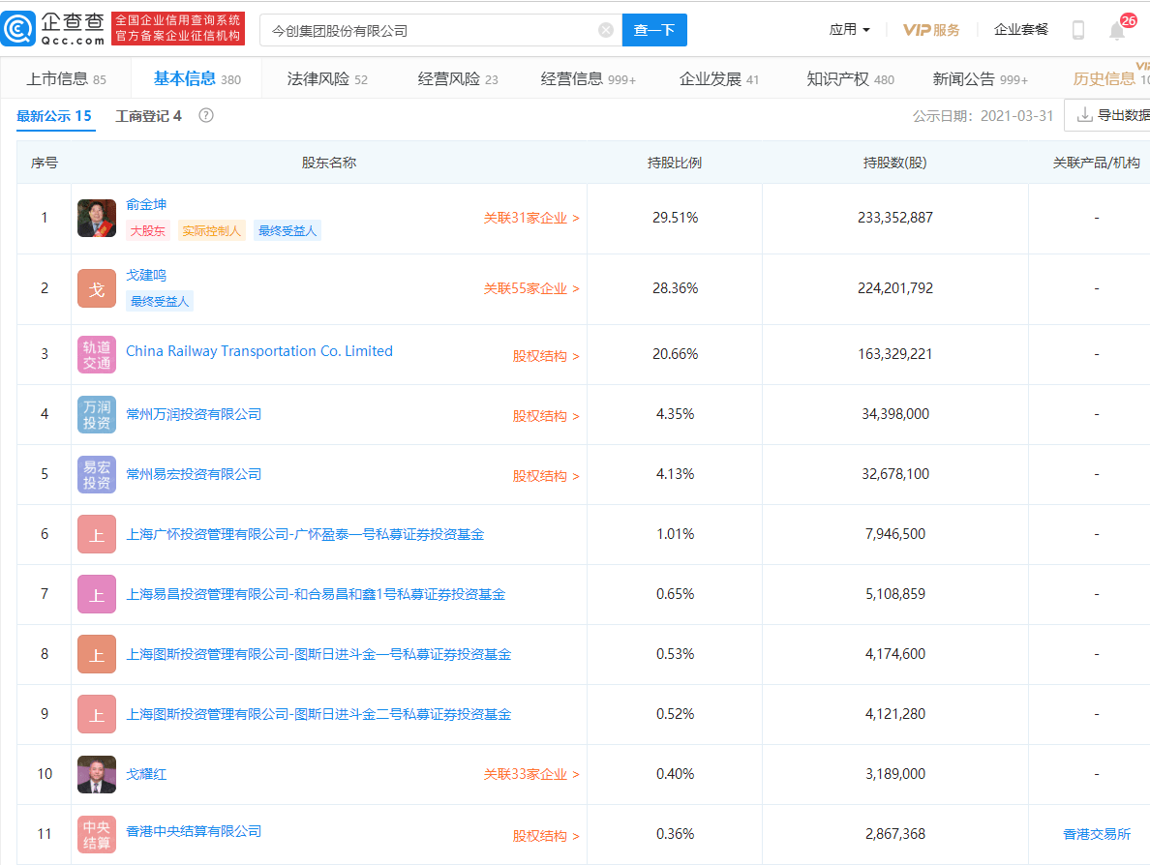Click the 持股数(股) column header

[x=894, y=163]
